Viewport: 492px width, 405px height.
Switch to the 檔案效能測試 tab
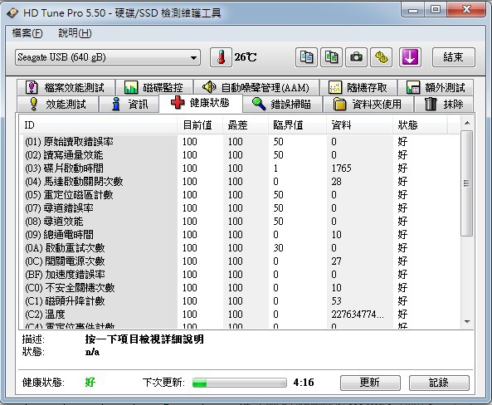pyautogui.click(x=66, y=87)
